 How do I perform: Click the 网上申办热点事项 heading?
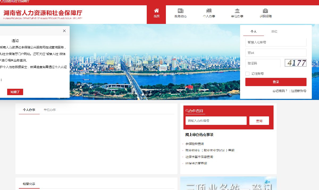pos(199,135)
